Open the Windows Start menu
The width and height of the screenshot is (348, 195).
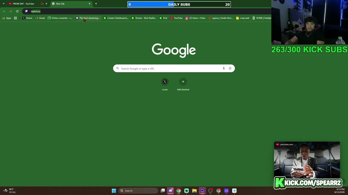[114, 191]
